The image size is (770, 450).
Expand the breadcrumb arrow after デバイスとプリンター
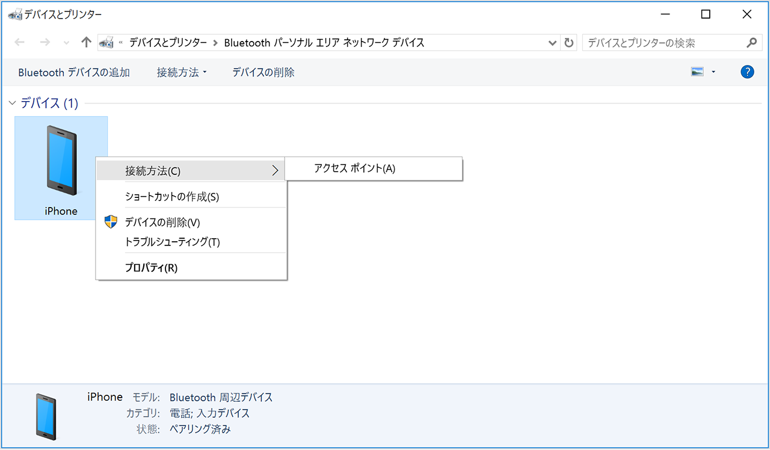point(216,43)
